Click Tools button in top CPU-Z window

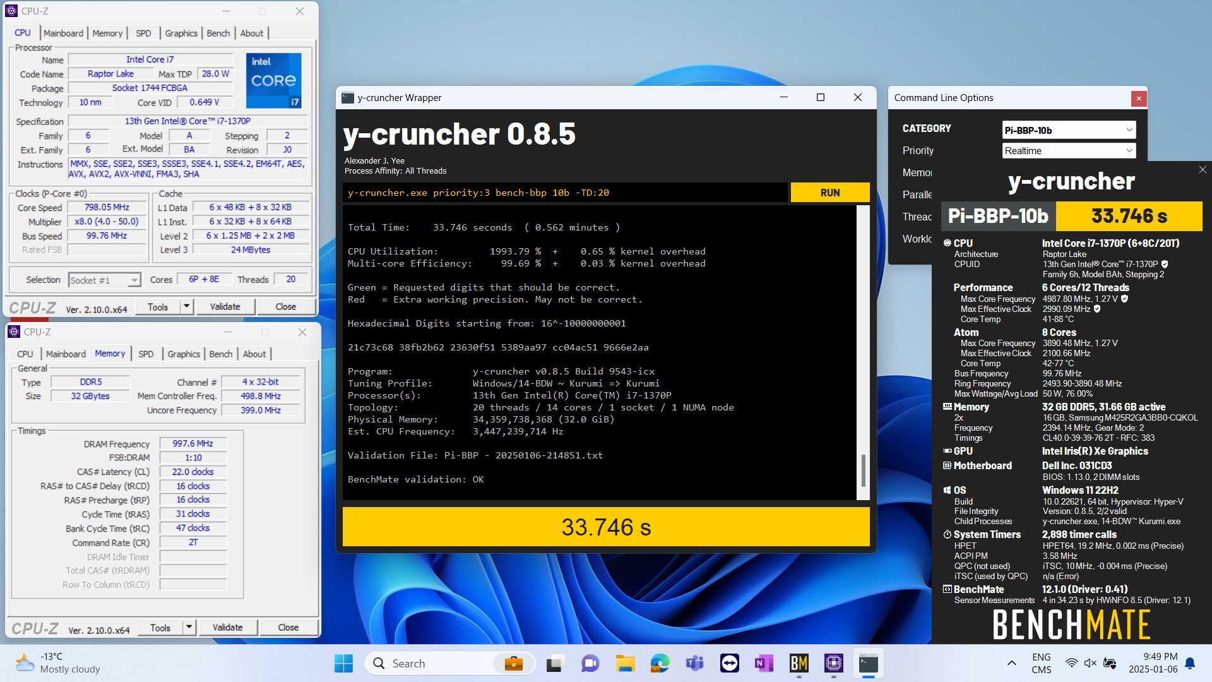158,306
